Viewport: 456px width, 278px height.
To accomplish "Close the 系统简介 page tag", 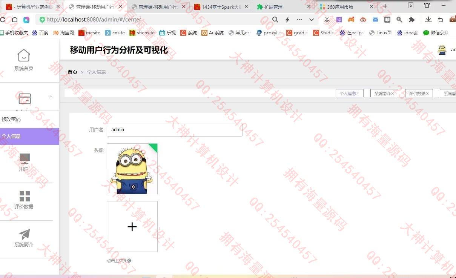I will coord(393,94).
